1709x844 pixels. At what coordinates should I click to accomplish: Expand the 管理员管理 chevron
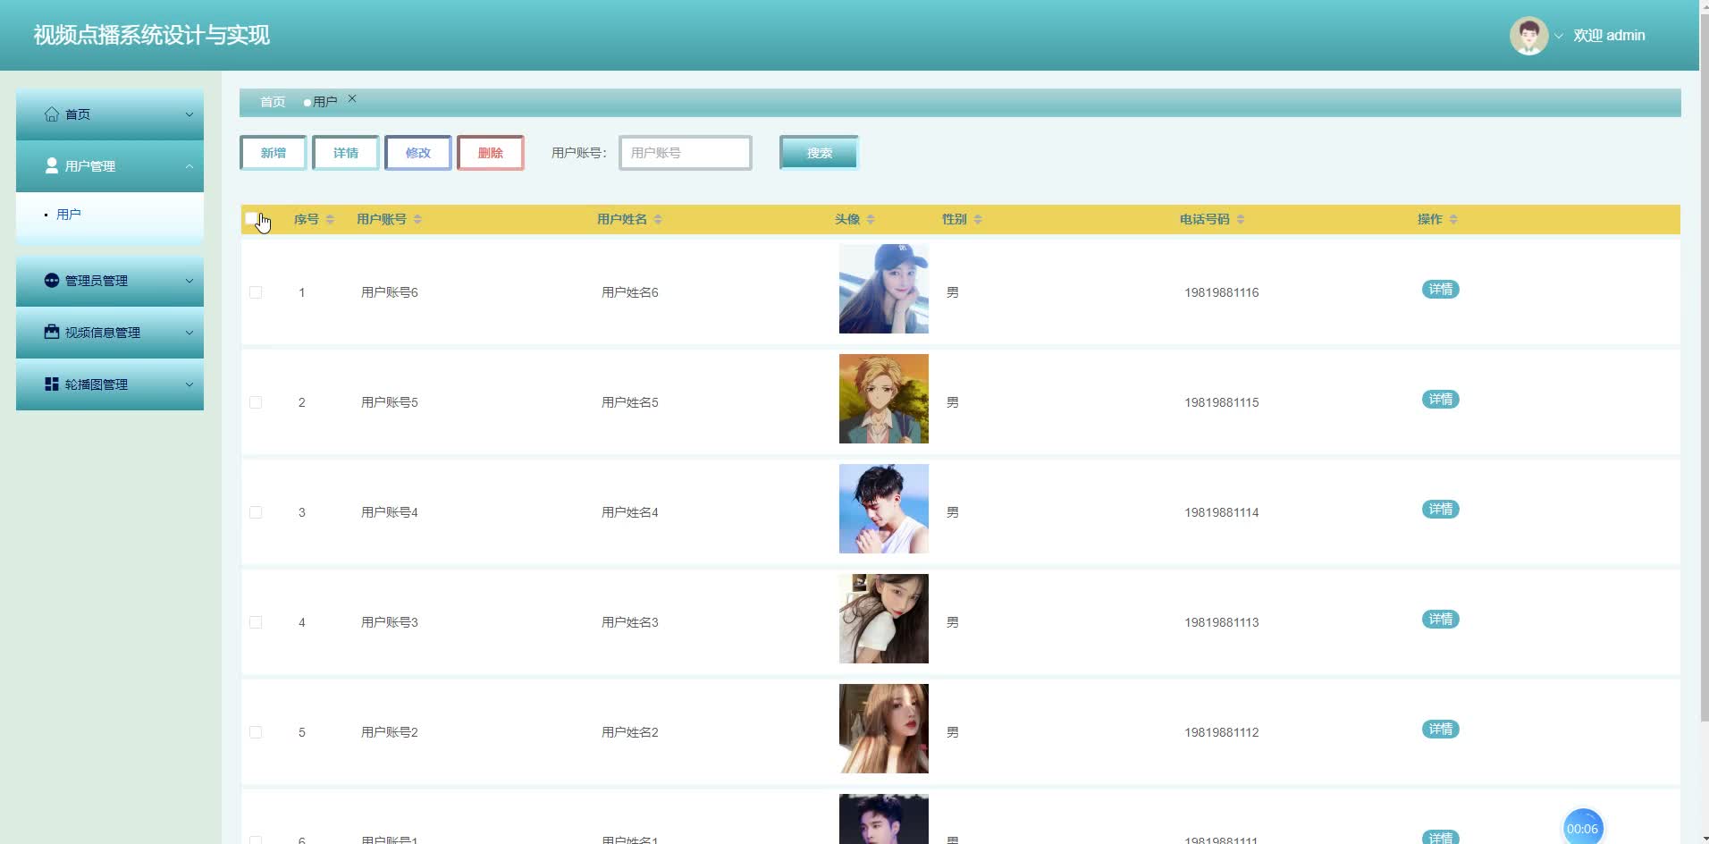[x=189, y=281]
